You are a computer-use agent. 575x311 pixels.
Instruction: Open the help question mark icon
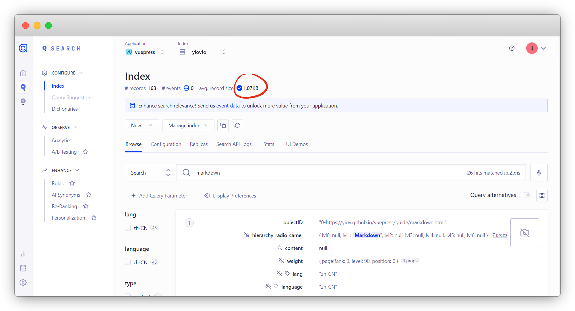click(512, 48)
